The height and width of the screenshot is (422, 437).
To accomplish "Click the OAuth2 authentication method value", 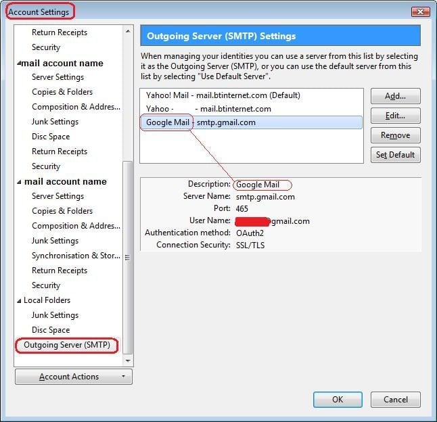I will (x=250, y=233).
